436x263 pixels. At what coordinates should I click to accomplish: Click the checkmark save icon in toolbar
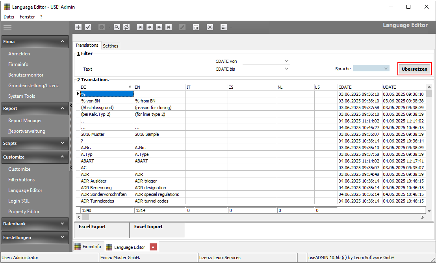(x=88, y=27)
